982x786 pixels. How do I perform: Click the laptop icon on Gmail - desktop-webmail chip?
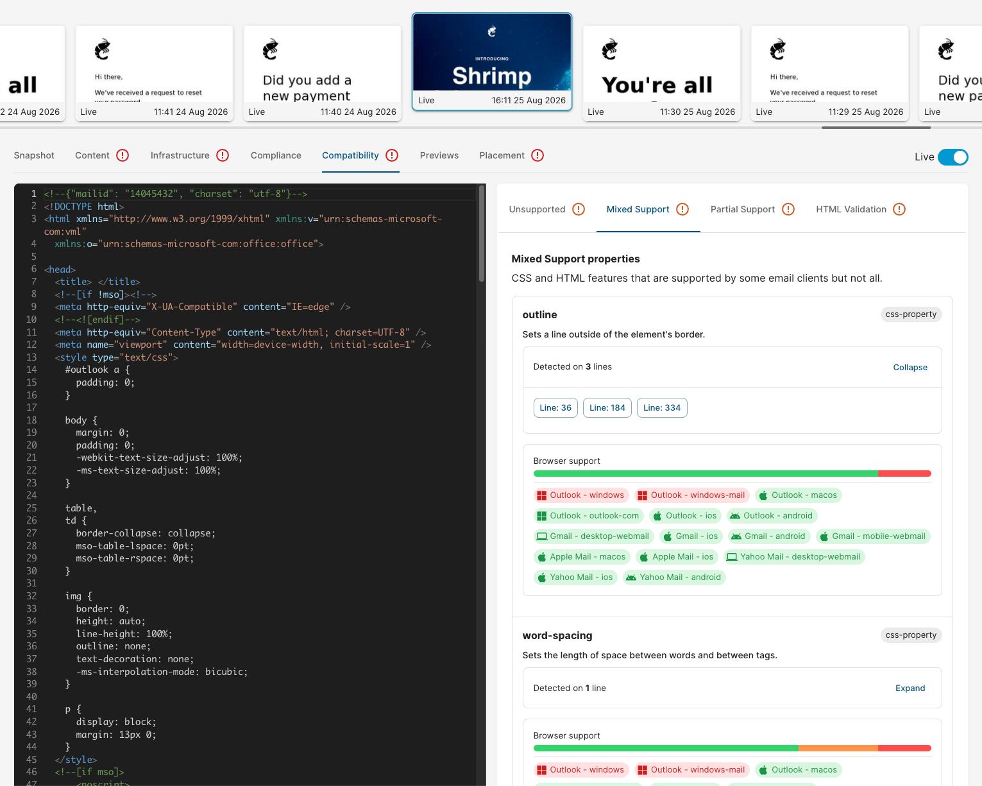542,536
